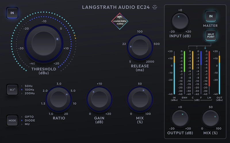The width and height of the screenshot is (230, 143).
Task: Click the main MIX (%) knob
Action: [140, 99]
